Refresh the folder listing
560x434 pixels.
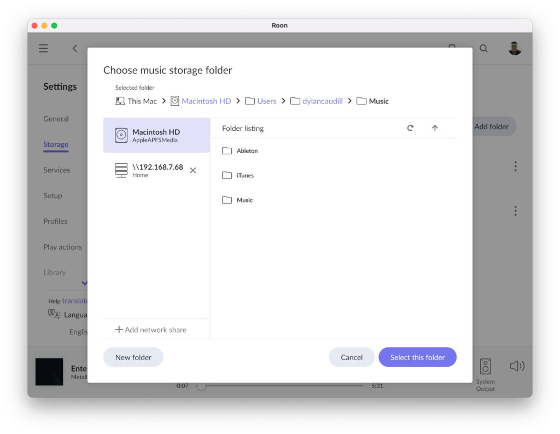[x=410, y=128]
